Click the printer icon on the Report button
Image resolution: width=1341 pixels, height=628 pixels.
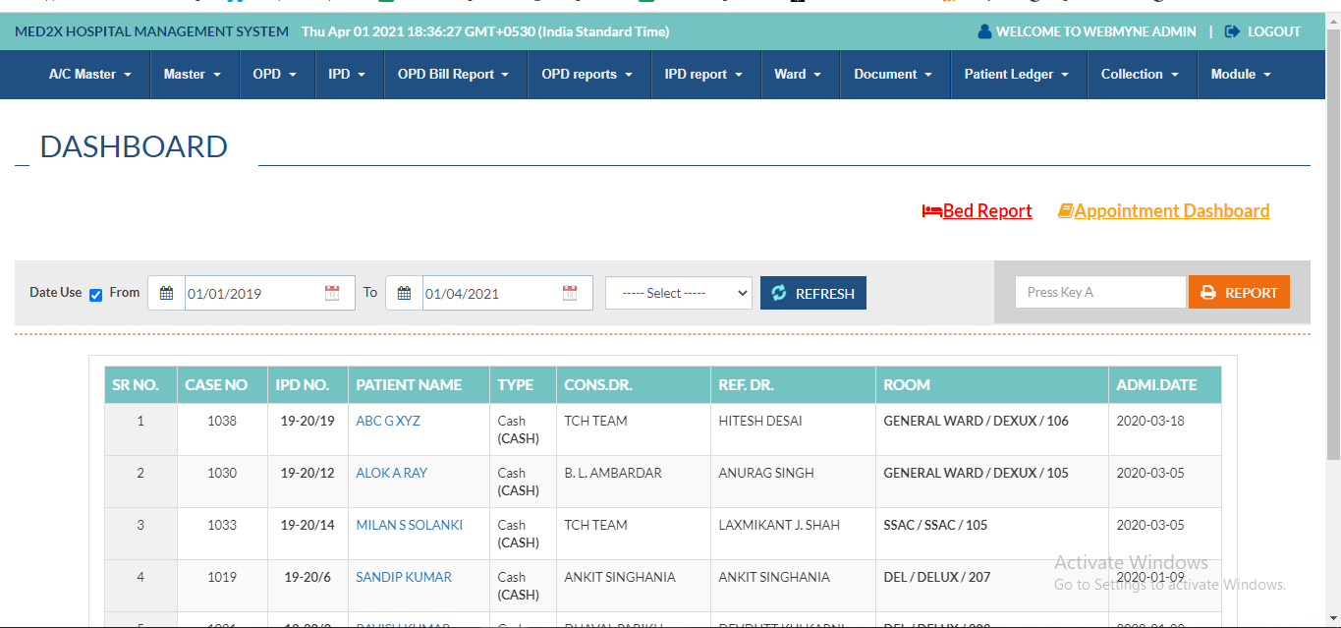point(1208,293)
